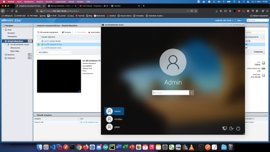Viewport: 270px width, 152px height.
Task: Check the vm-01-ubuntu-docker row checkbox
Action: coord(39,41)
